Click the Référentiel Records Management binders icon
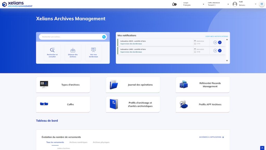 pyautogui.click(x=184, y=85)
